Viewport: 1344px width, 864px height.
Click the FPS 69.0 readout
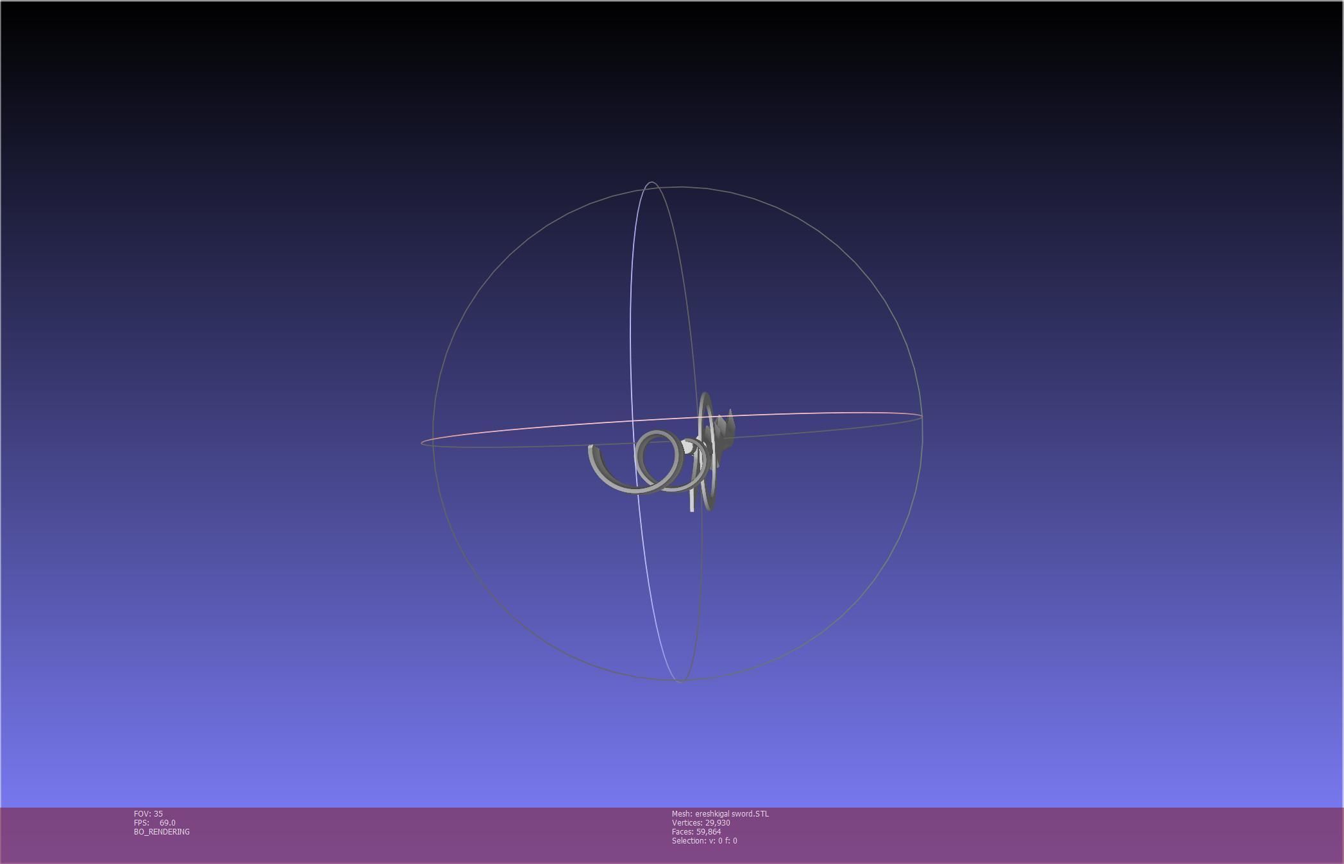155,822
